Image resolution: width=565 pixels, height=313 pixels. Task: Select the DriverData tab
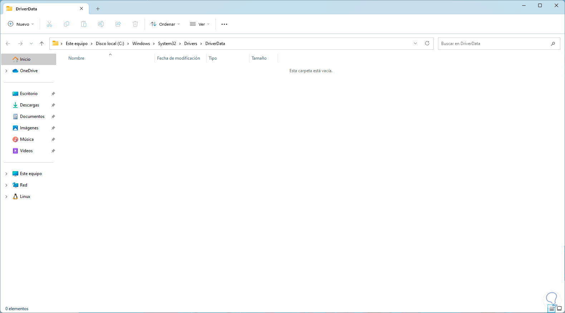(46, 9)
